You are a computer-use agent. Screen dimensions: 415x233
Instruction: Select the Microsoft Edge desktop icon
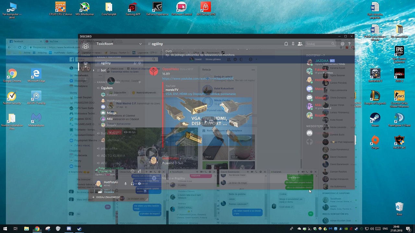pyautogui.click(x=36, y=75)
